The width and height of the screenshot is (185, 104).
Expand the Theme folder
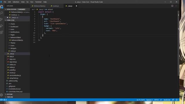pyautogui.click(x=17, y=43)
